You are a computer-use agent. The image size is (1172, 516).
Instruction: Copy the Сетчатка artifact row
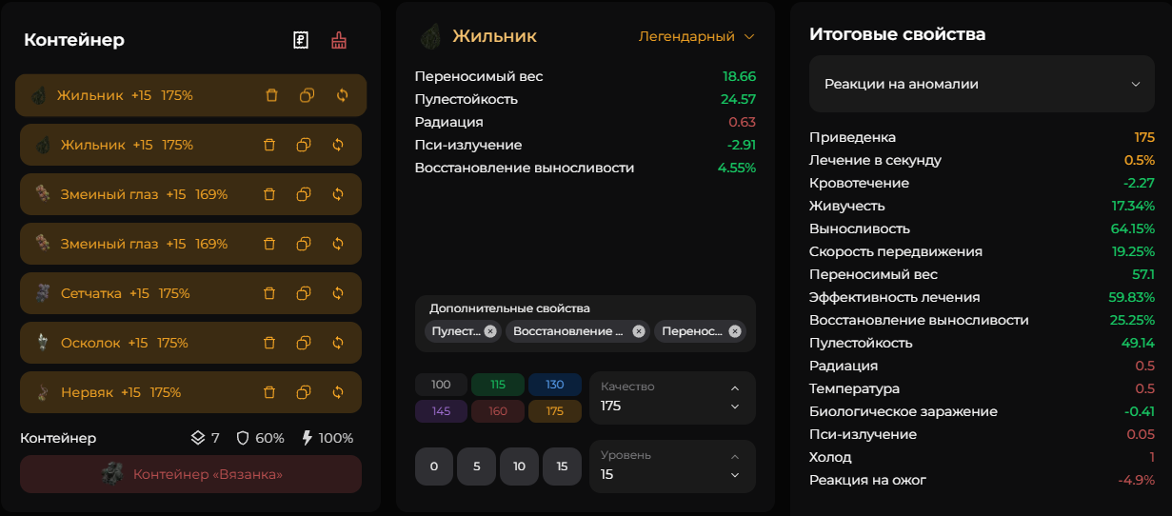point(304,293)
